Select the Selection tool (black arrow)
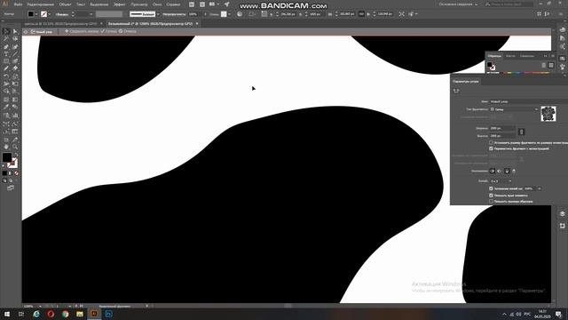 tap(6, 32)
